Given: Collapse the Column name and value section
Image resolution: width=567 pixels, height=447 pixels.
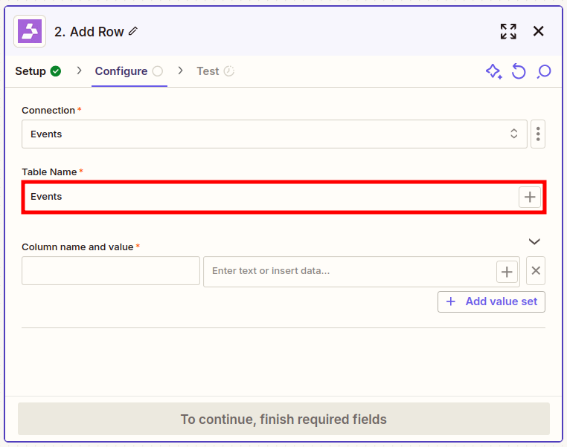Looking at the screenshot, I should [534, 241].
